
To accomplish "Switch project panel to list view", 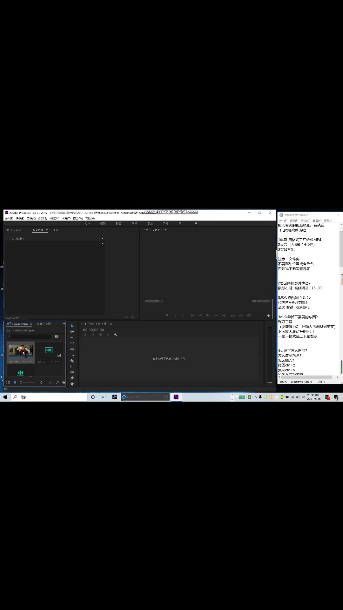I will tap(8, 383).
